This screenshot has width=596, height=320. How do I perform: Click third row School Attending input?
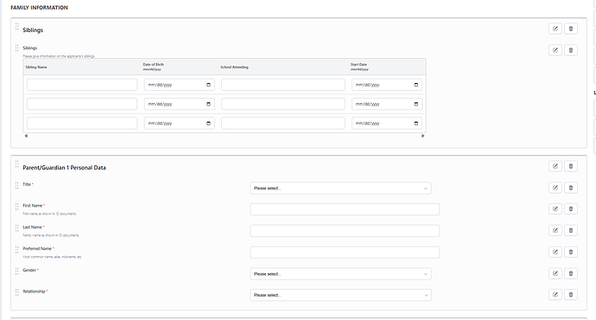pos(283,124)
